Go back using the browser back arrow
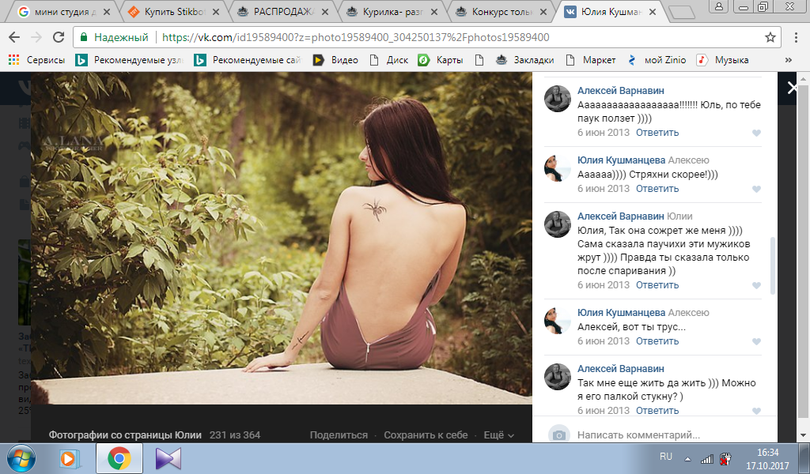This screenshot has width=810, height=474. pos(14,37)
